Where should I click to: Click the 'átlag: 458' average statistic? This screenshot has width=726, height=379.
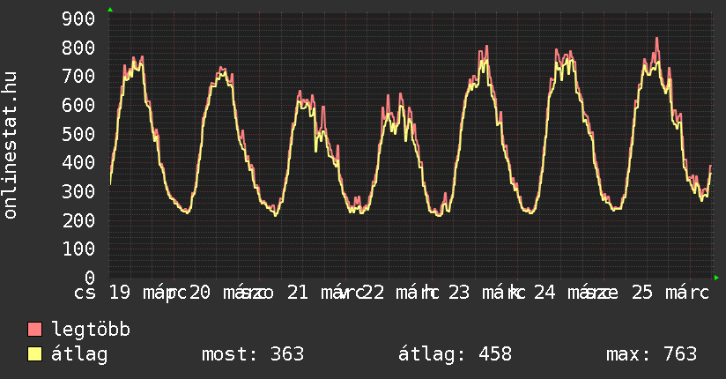455,354
